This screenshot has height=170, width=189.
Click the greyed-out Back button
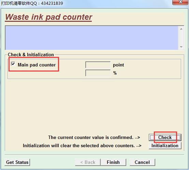[x=88, y=162]
